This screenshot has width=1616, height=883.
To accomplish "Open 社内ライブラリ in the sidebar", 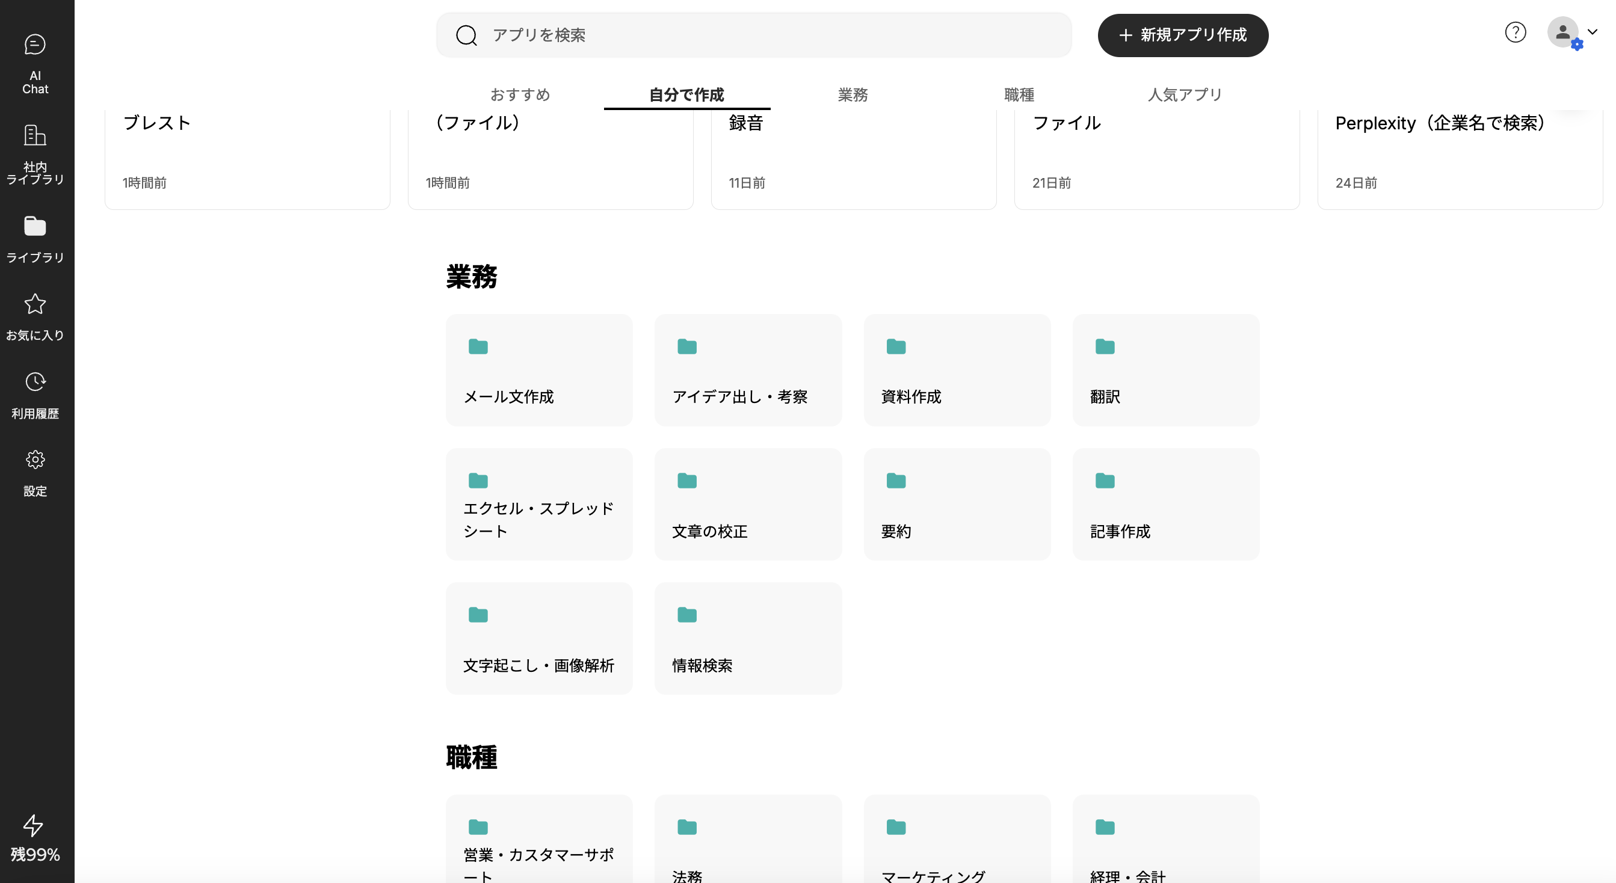I will [x=35, y=154].
